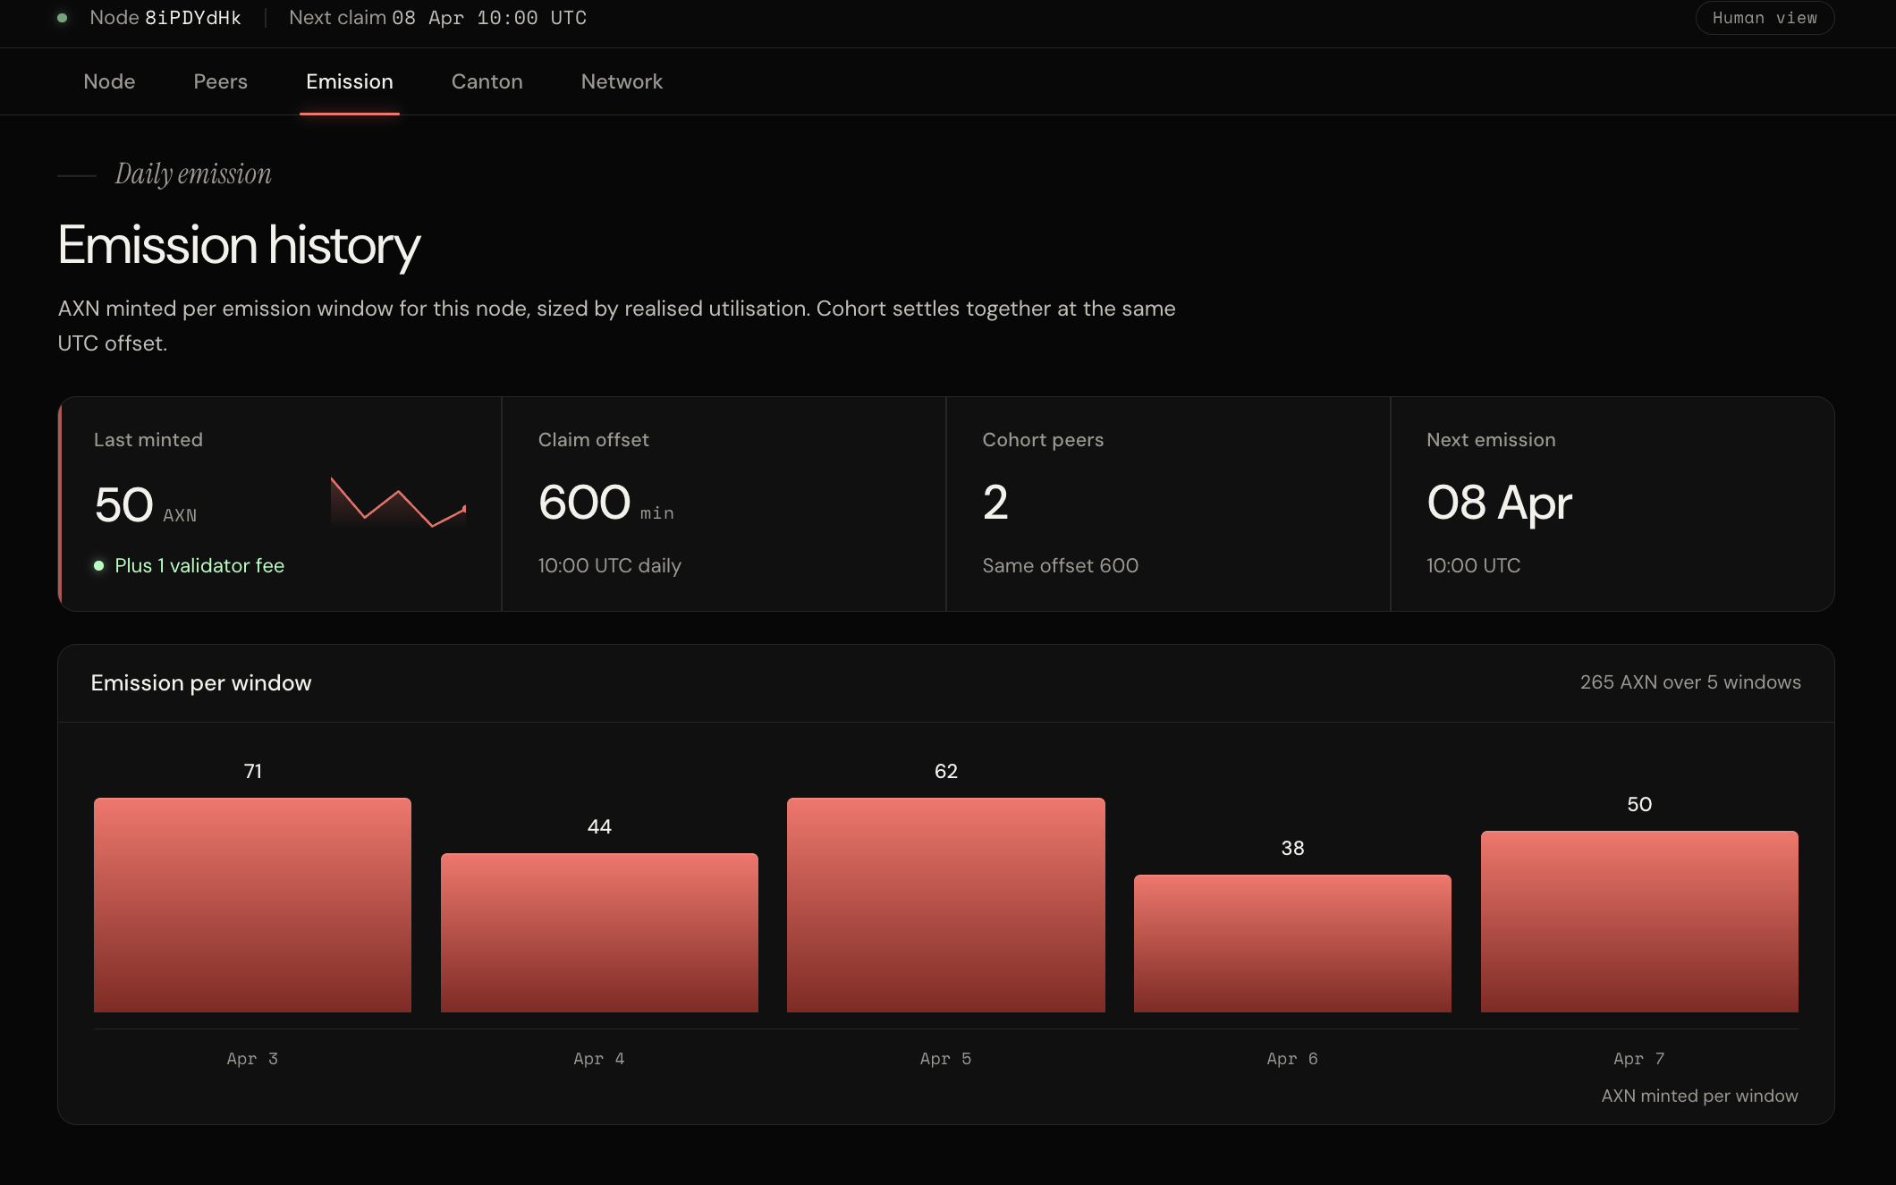Click the Apr 7 bar with 50
The image size is (1896, 1185).
(x=1639, y=921)
